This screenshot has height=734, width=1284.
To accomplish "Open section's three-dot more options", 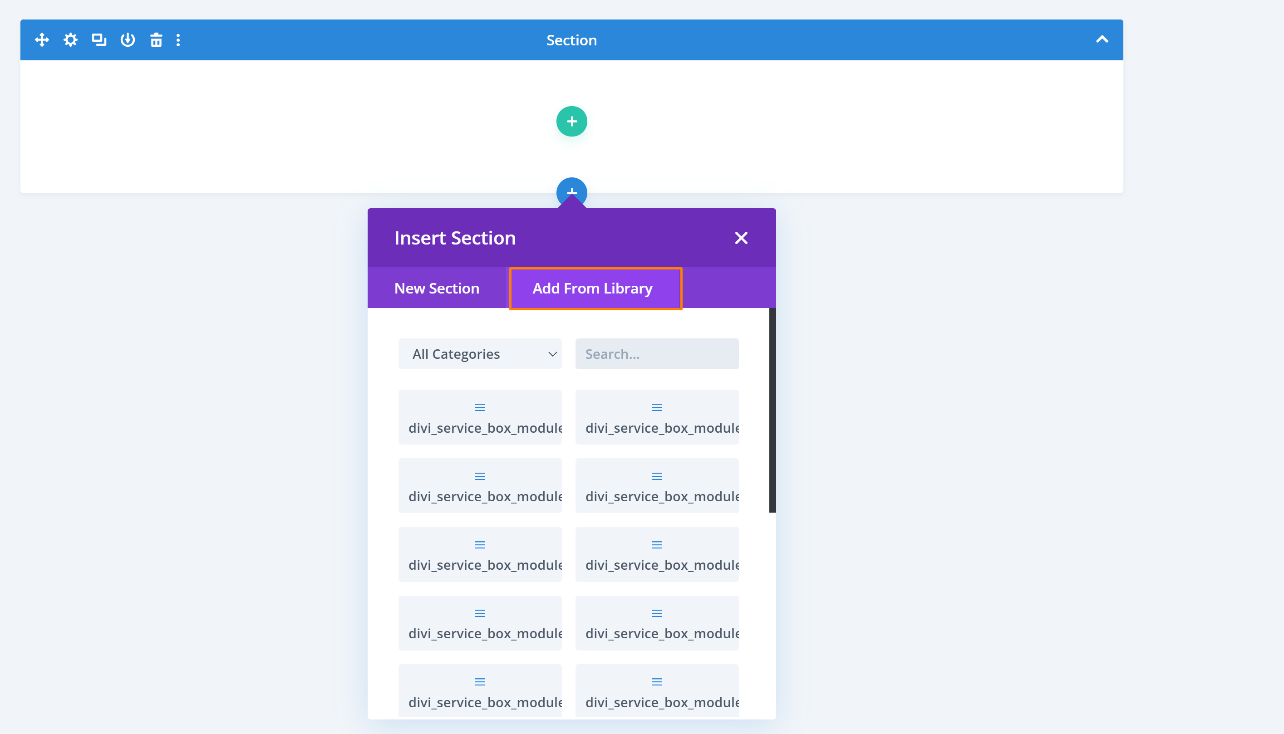I will [x=178, y=40].
